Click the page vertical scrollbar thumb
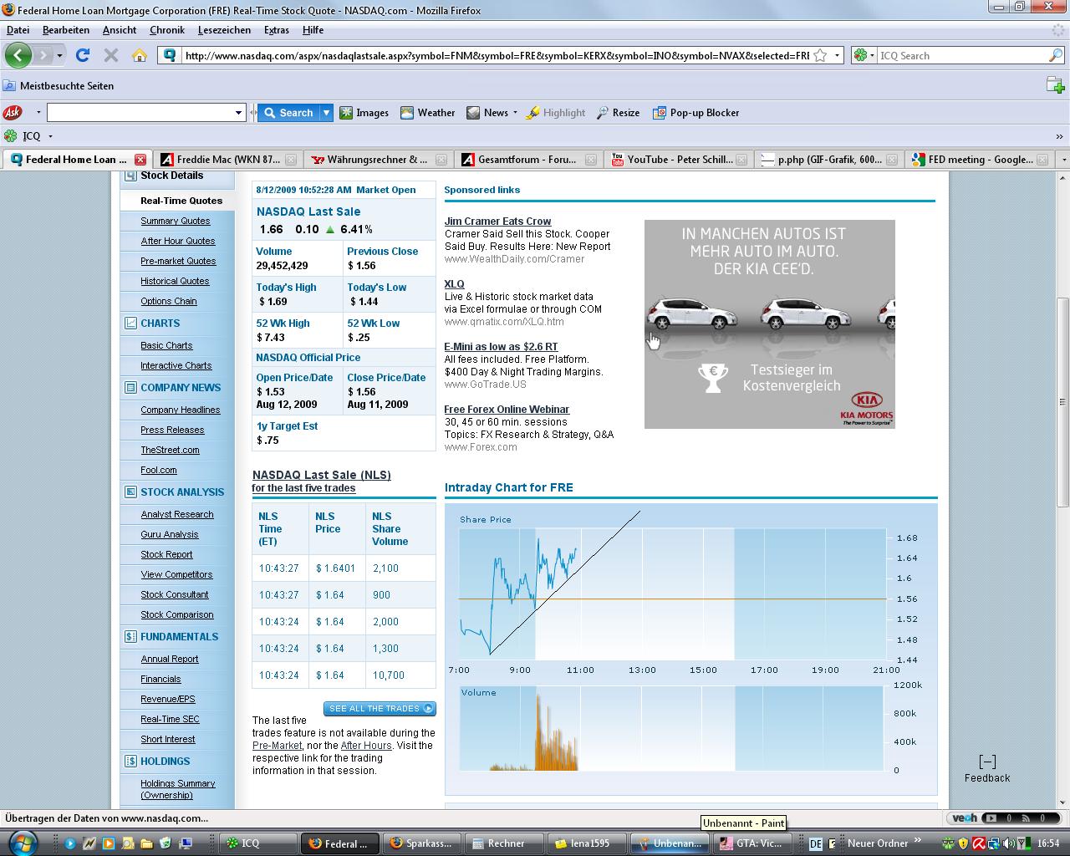Viewport: 1070px width, 856px height. tap(1063, 401)
